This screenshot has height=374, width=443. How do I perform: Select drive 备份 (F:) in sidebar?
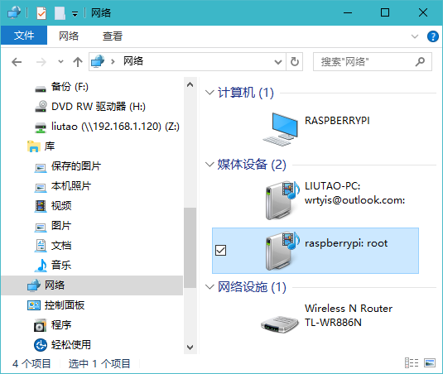92,87
